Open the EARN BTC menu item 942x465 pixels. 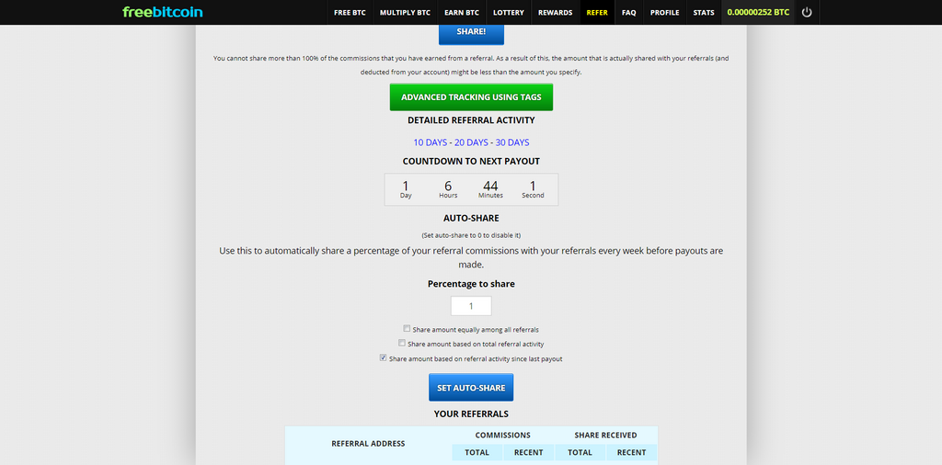(462, 12)
